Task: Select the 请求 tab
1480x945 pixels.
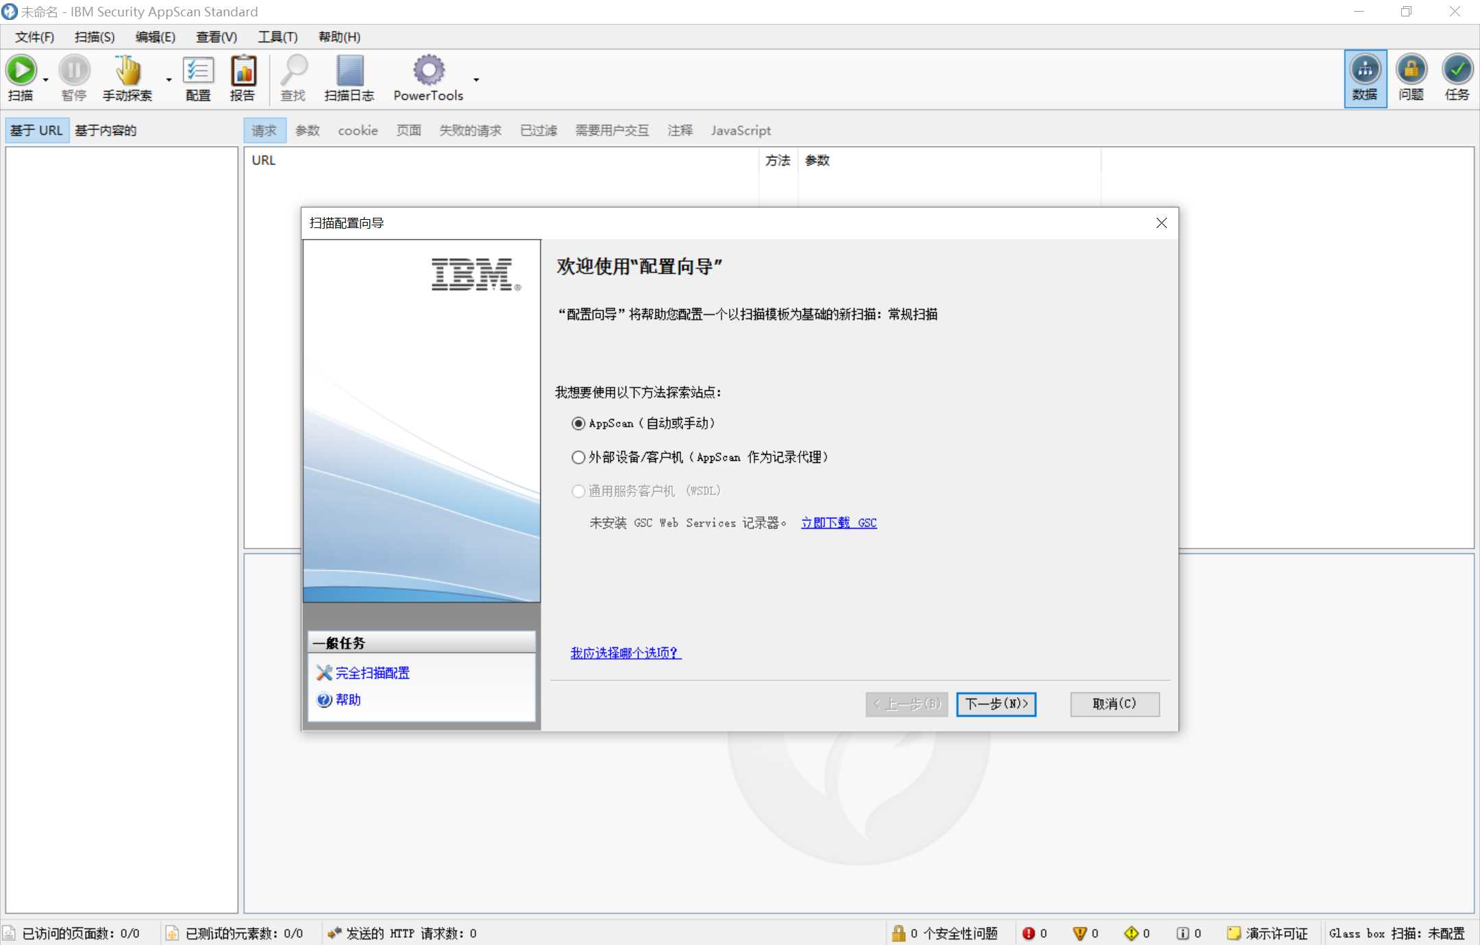Action: [264, 131]
